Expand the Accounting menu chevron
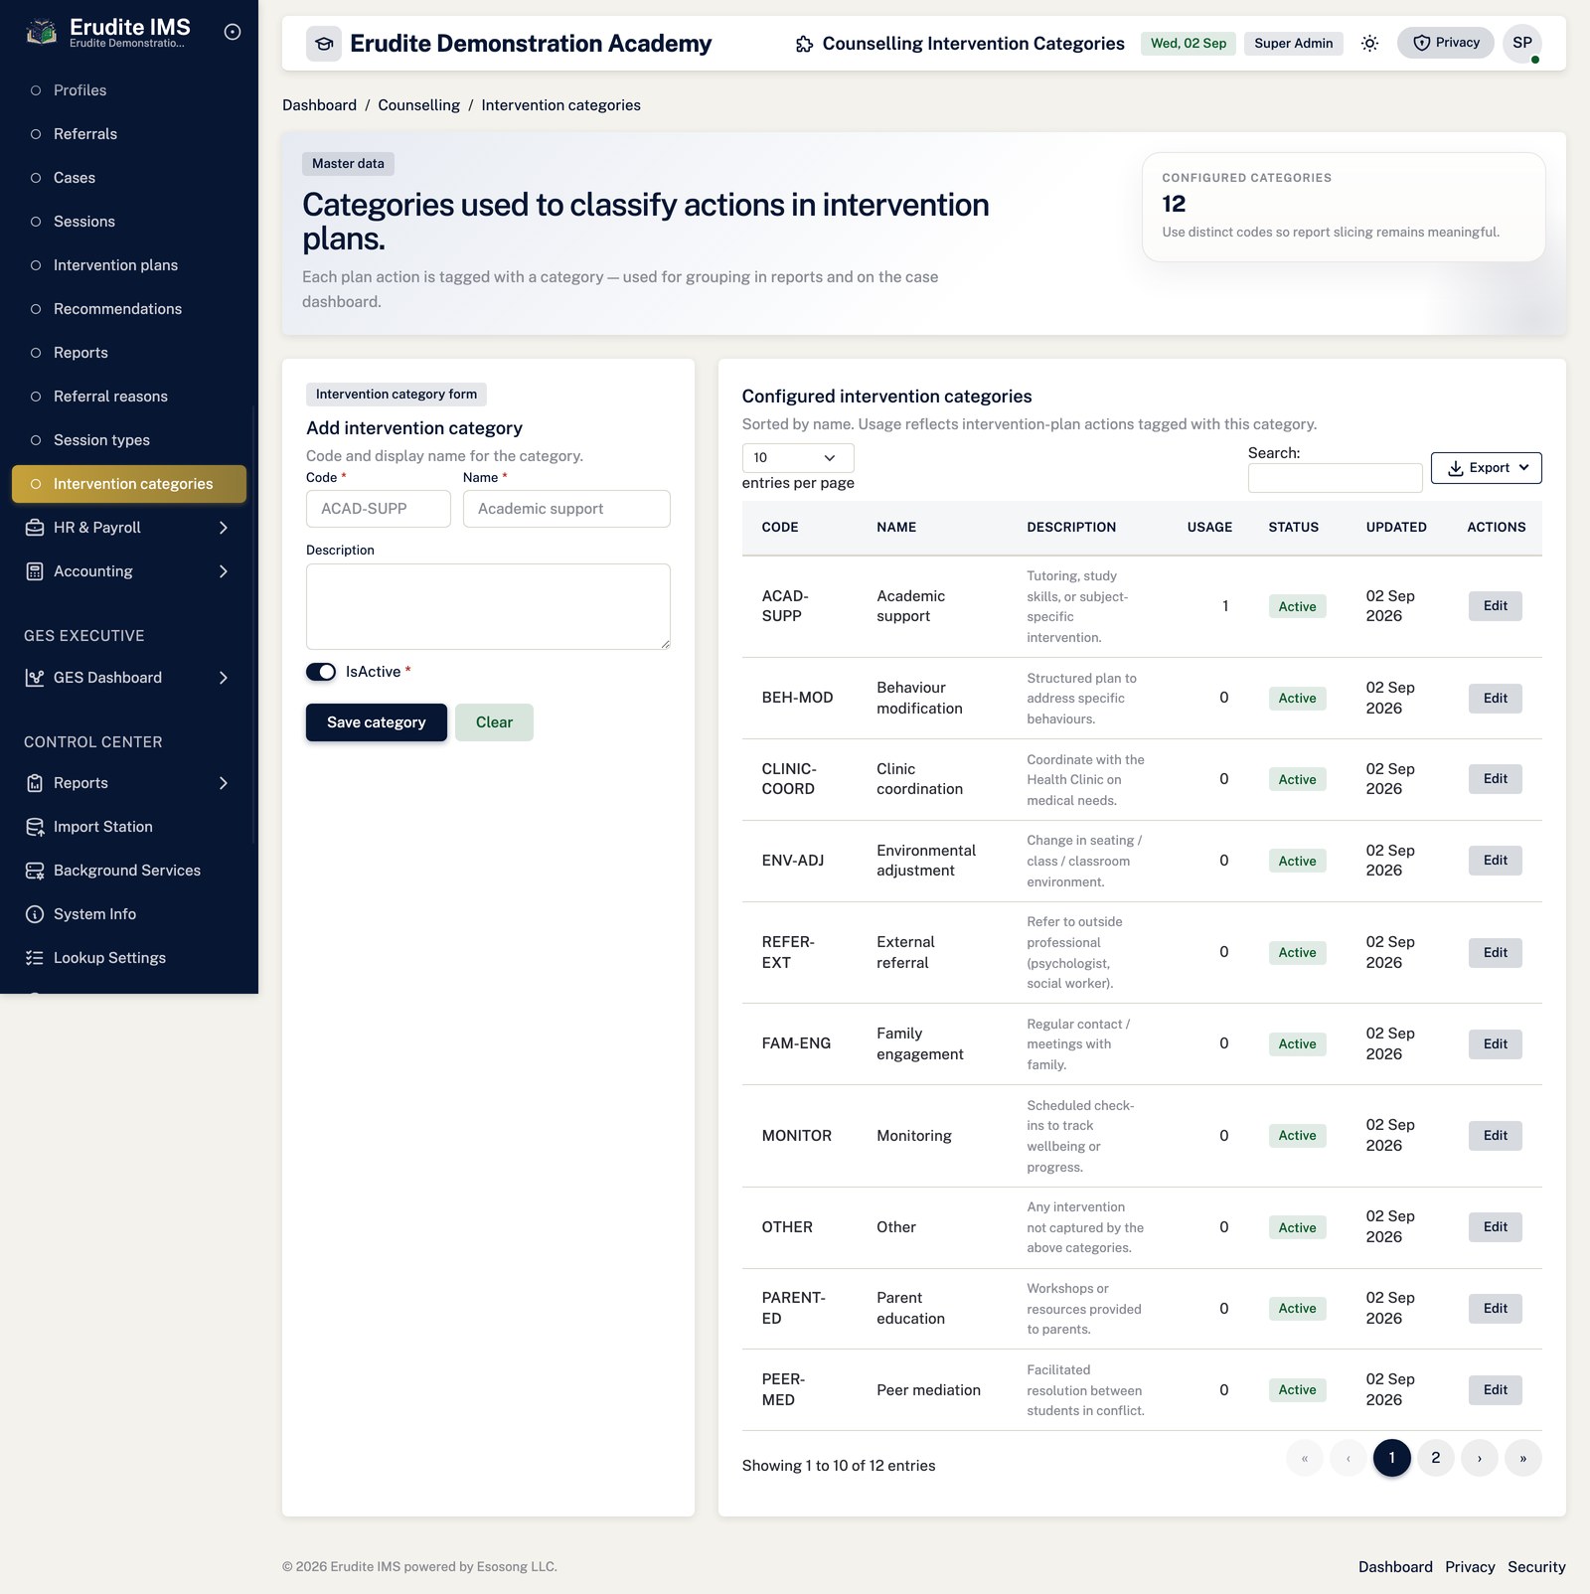This screenshot has height=1594, width=1590. point(224,571)
